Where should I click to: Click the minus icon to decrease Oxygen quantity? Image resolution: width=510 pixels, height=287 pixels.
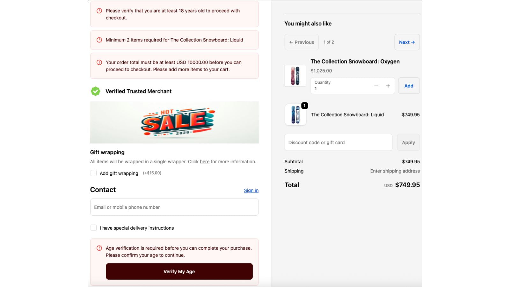pyautogui.click(x=376, y=86)
